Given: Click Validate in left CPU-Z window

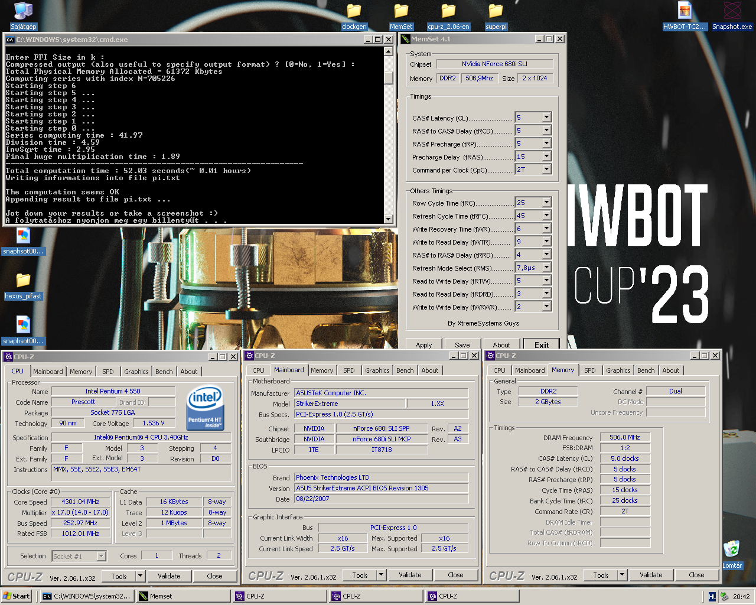Looking at the screenshot, I should pyautogui.click(x=169, y=576).
